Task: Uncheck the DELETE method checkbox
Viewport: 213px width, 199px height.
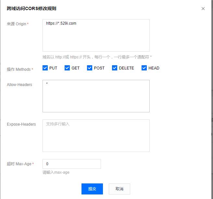Action: point(115,68)
